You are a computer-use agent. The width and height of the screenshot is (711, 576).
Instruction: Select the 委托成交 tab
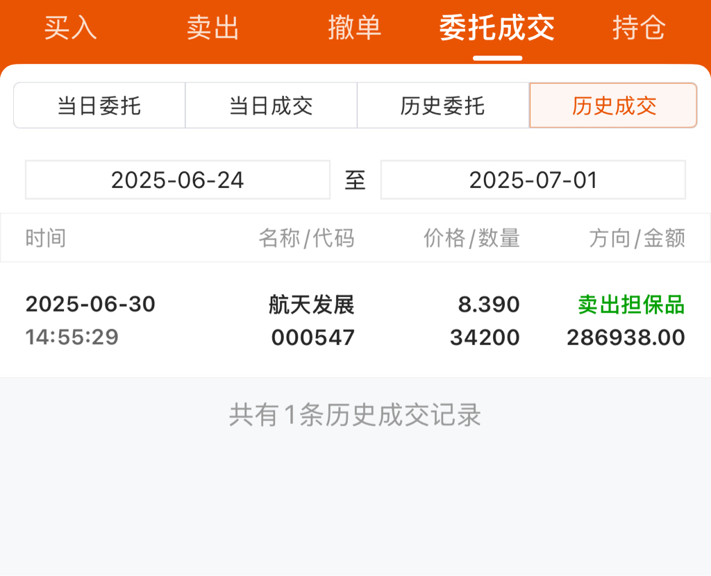point(497,28)
